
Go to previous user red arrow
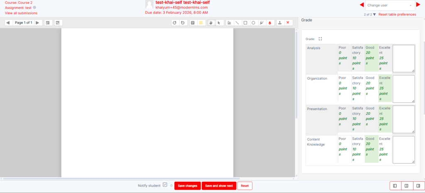tap(361, 5)
